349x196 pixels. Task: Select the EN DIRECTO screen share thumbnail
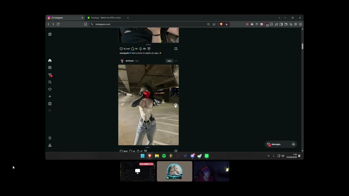(x=138, y=171)
